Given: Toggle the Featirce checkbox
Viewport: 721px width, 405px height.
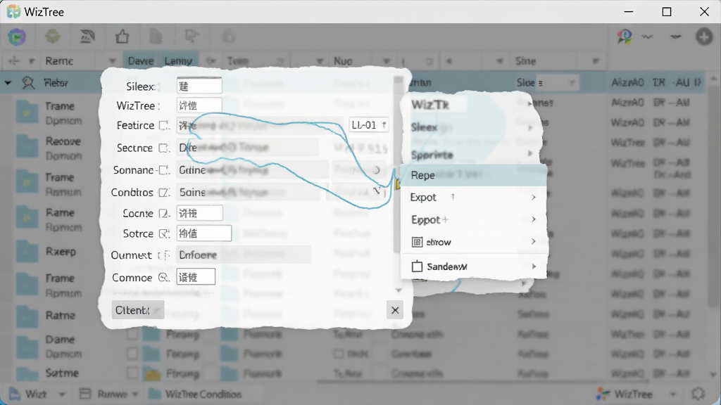Looking at the screenshot, I should pos(163,125).
